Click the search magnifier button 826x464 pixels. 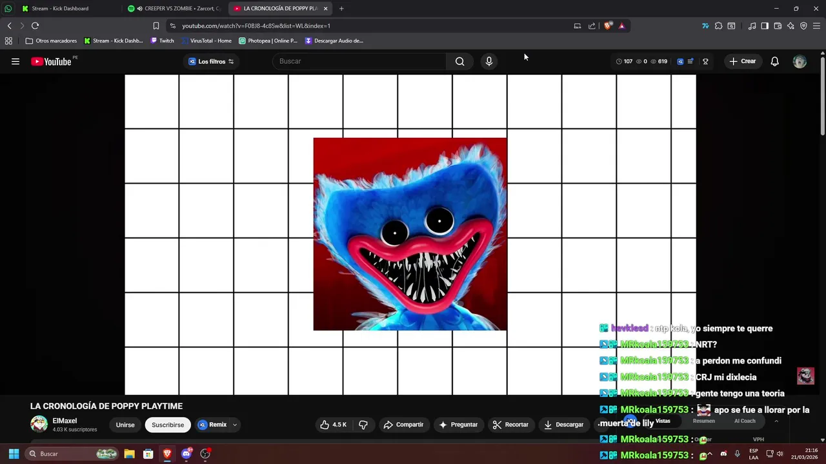[459, 61]
